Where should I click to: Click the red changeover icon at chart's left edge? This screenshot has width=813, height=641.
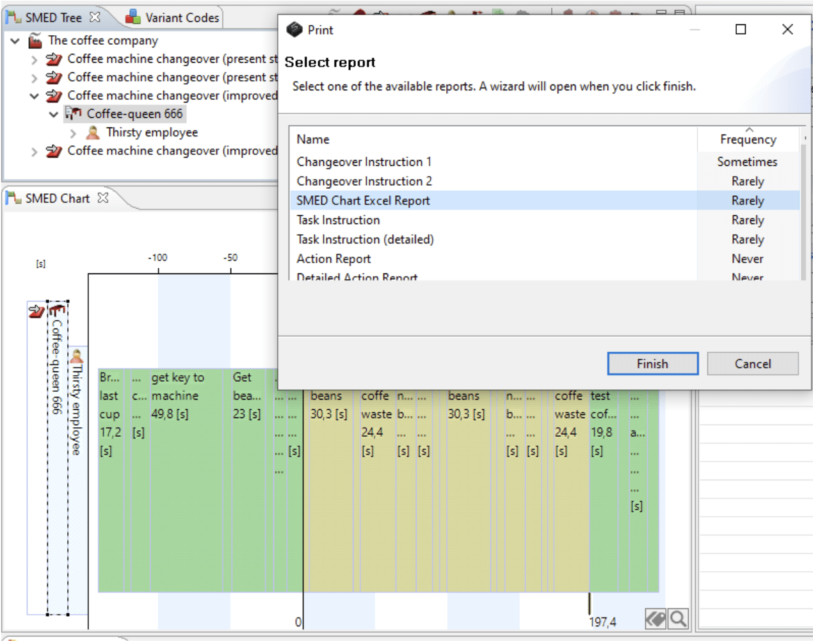point(36,311)
